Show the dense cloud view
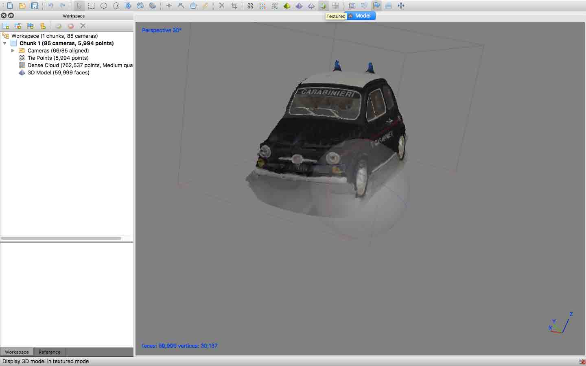This screenshot has height=366, width=586. coord(262,6)
